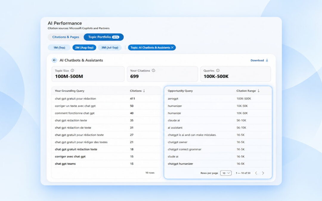The width and height of the screenshot is (322, 201).
Task: Select the row 'chat gpt gratuit pour rédaction texte'
Action: (106, 135)
